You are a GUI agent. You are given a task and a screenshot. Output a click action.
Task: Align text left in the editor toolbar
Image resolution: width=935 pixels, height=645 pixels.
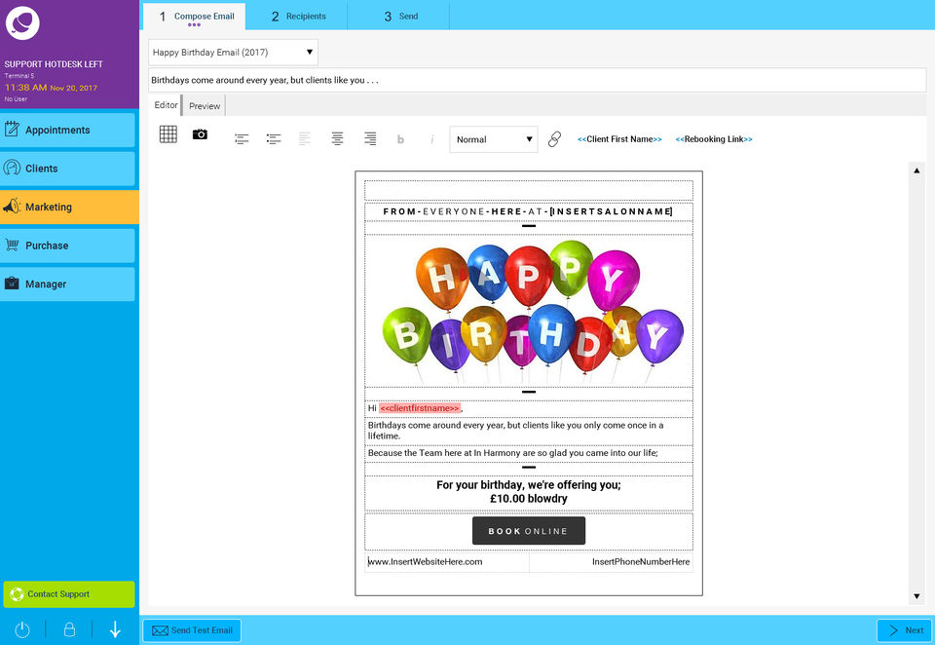click(305, 139)
